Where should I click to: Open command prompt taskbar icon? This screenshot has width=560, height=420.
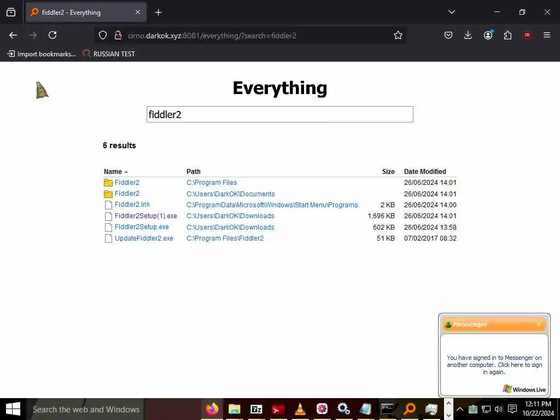387,409
